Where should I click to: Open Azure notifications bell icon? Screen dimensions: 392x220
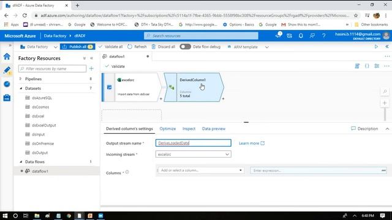[301, 36]
